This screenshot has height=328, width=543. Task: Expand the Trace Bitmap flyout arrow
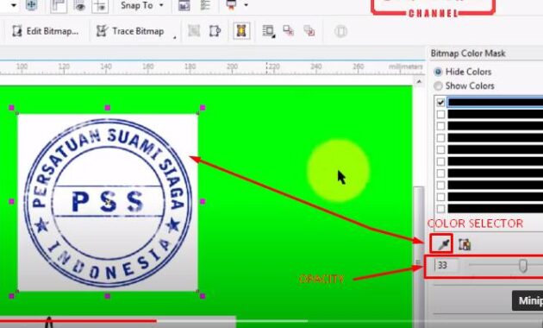[174, 37]
